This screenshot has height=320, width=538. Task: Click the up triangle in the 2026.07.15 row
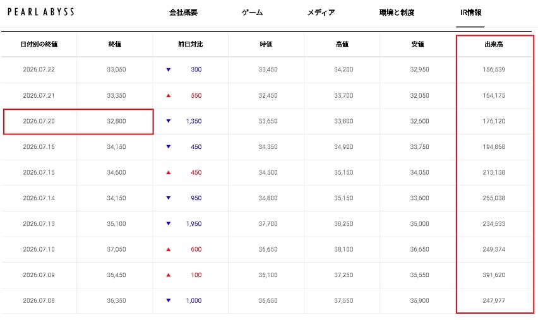pyautogui.click(x=169, y=172)
